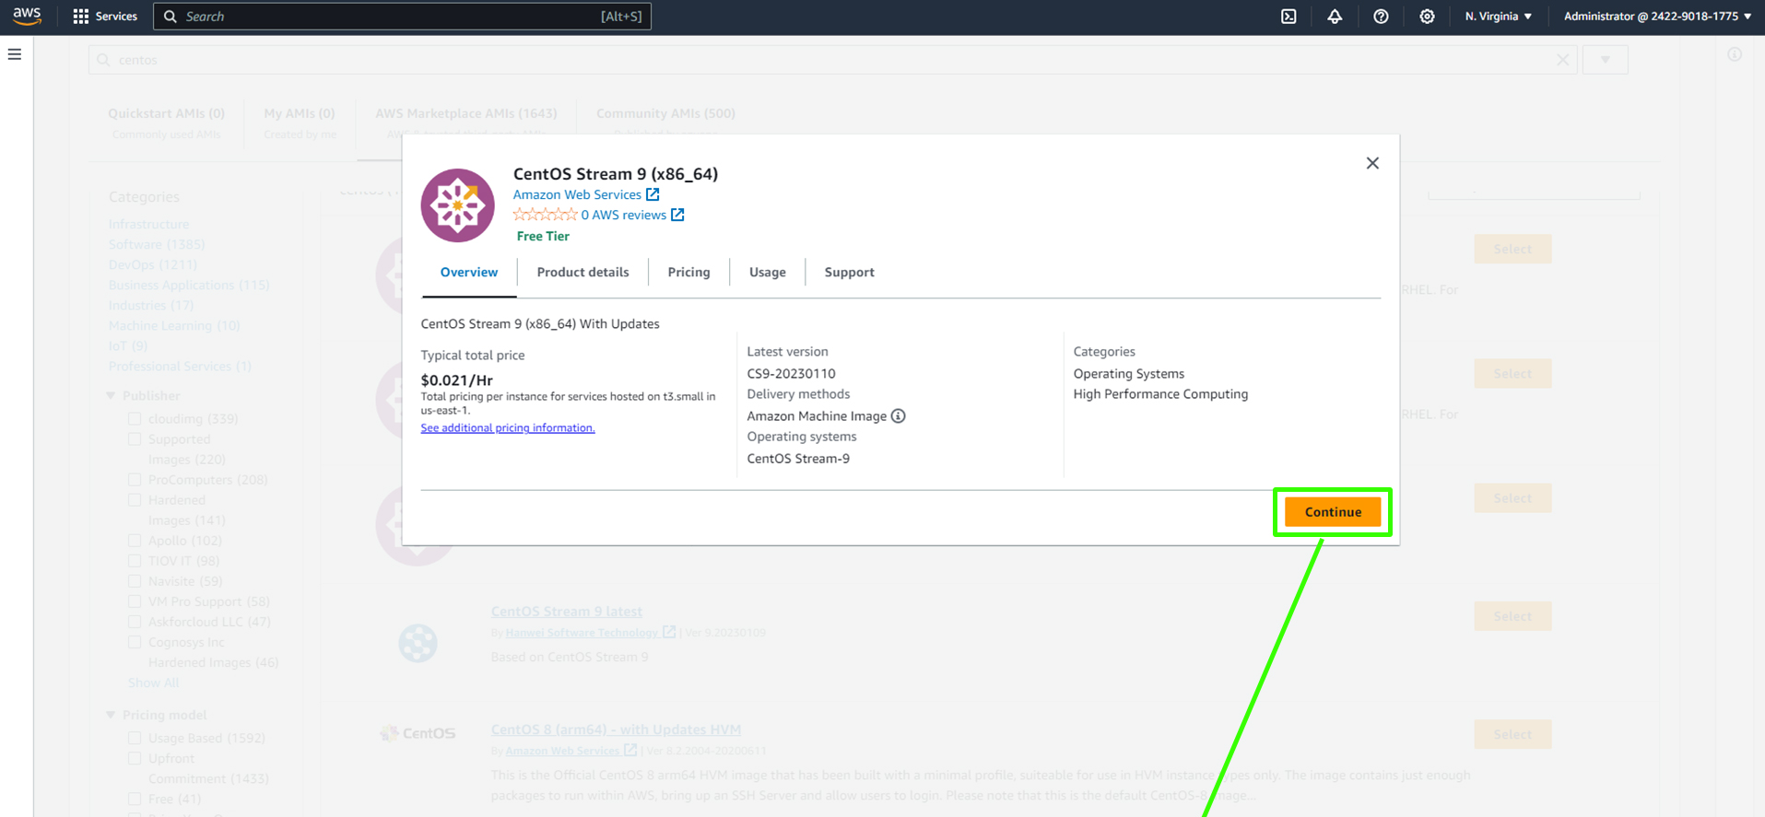Clear the centos search field
The image size is (1765, 817).
pos(1563,60)
